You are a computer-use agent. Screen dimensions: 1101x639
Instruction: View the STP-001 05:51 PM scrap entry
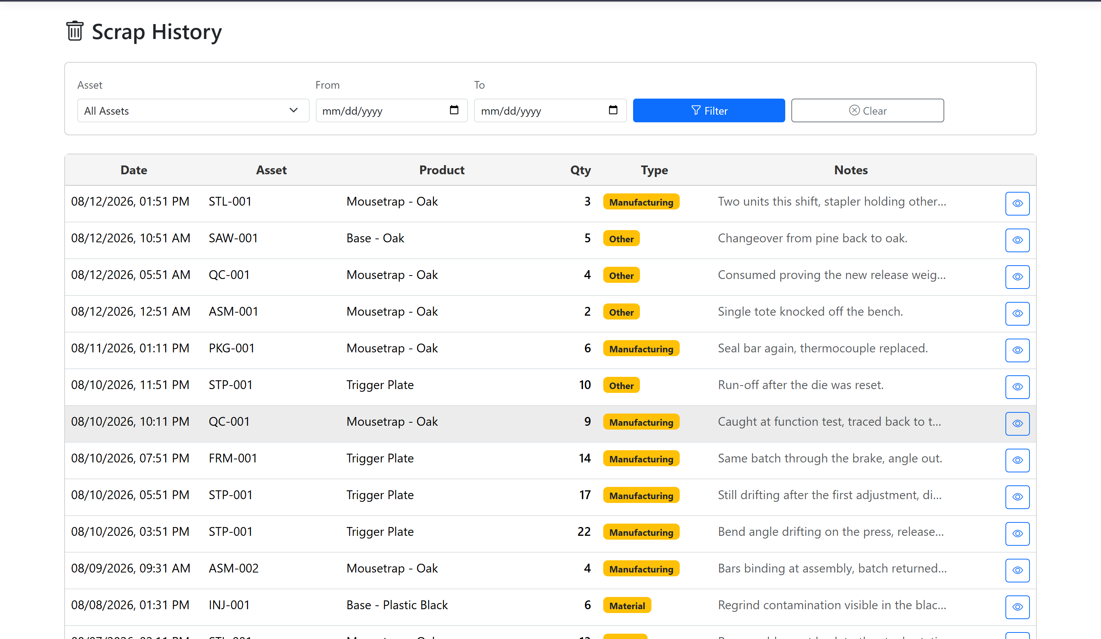[x=1017, y=497]
